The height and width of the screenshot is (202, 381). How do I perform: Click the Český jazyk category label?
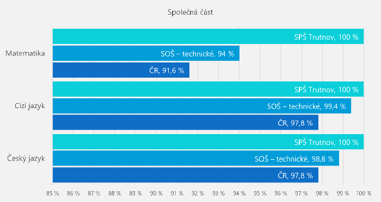pos(26,159)
